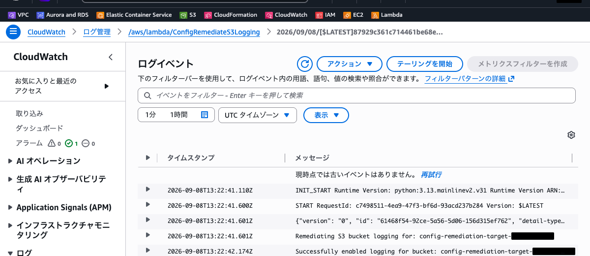
Task: Open the CloudWatch shortcut icon in favorites bar
Action: pos(269,15)
